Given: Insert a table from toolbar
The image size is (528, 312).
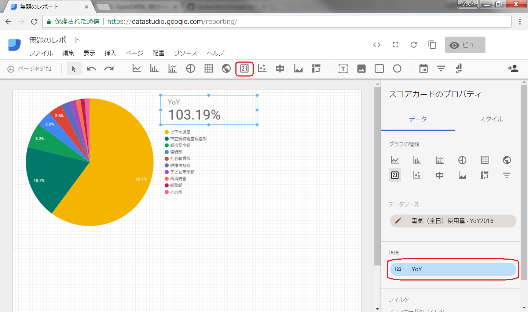Looking at the screenshot, I should pyautogui.click(x=208, y=68).
